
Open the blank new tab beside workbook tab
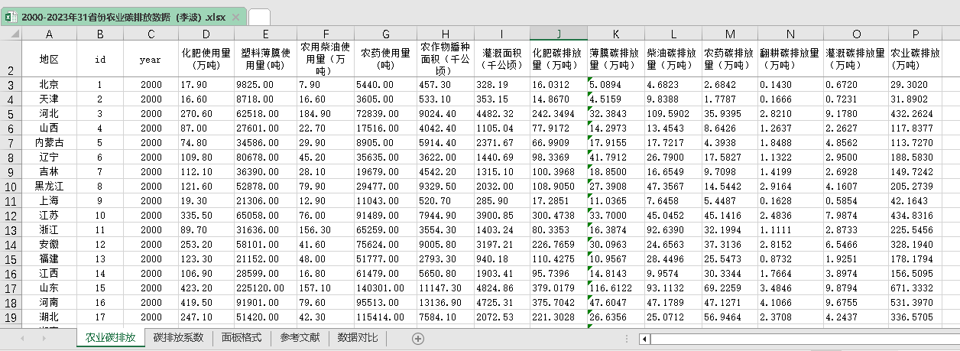click(259, 17)
